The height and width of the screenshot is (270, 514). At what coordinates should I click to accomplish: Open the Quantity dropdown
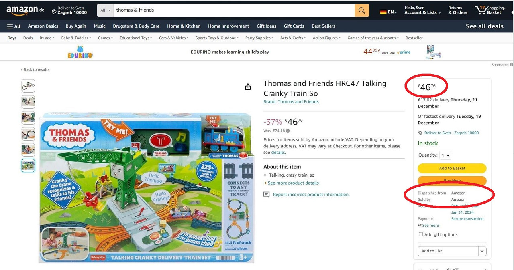(446, 155)
